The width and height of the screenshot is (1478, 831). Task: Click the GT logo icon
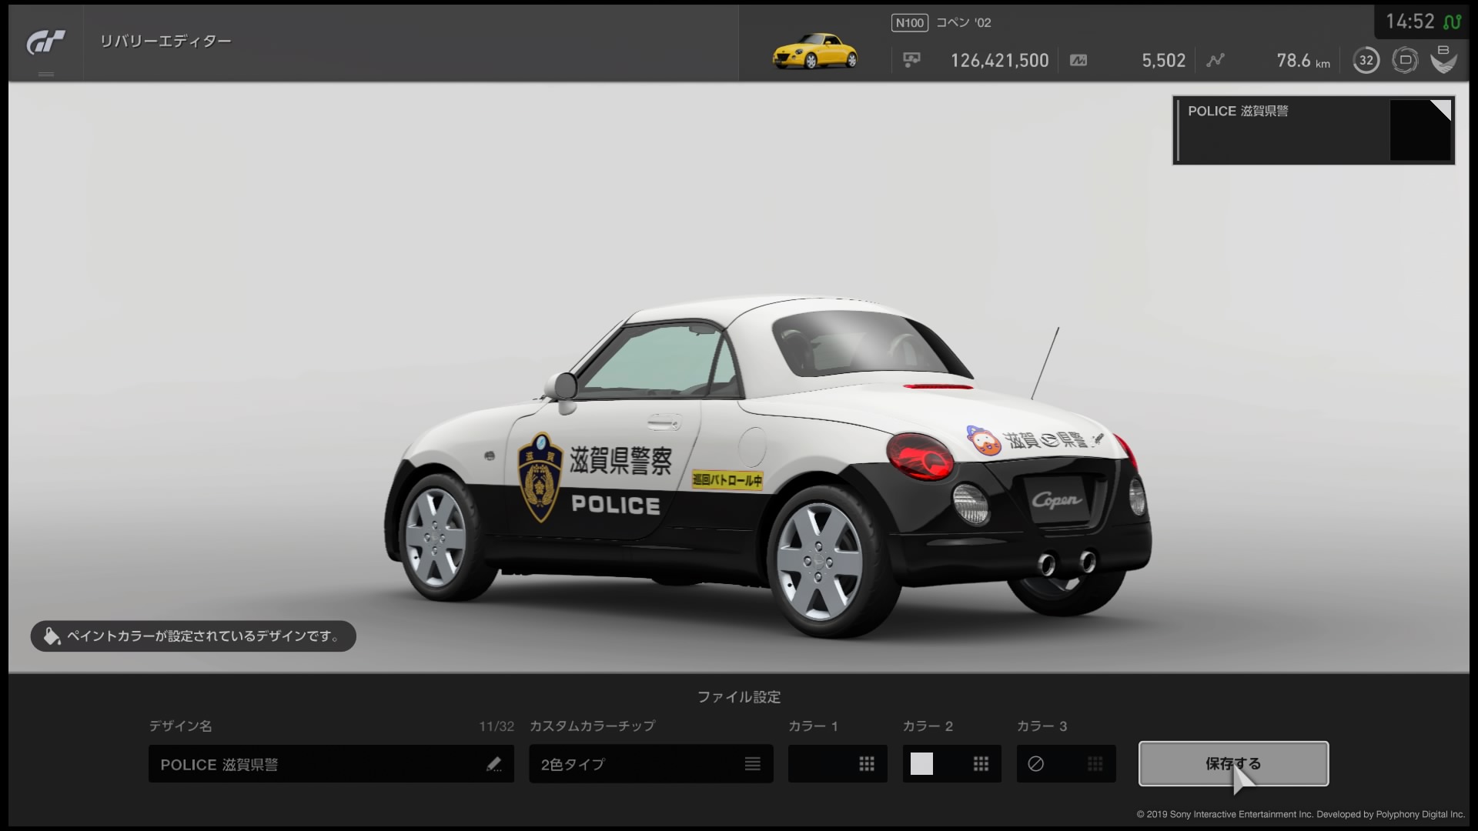(45, 42)
